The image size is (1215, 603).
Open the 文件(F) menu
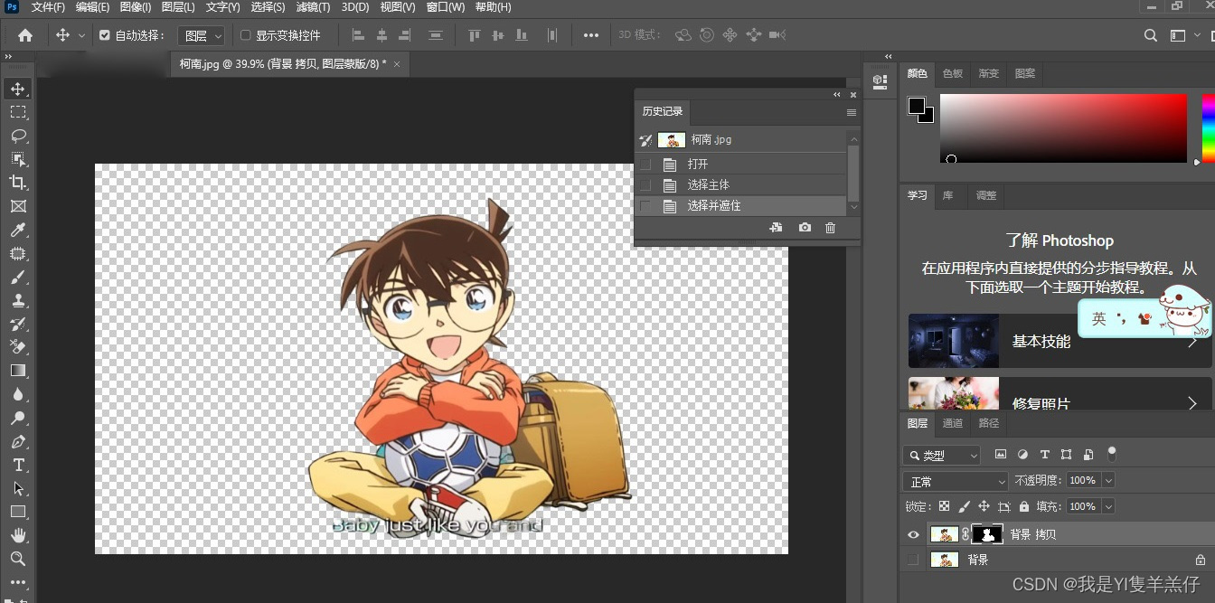point(48,7)
